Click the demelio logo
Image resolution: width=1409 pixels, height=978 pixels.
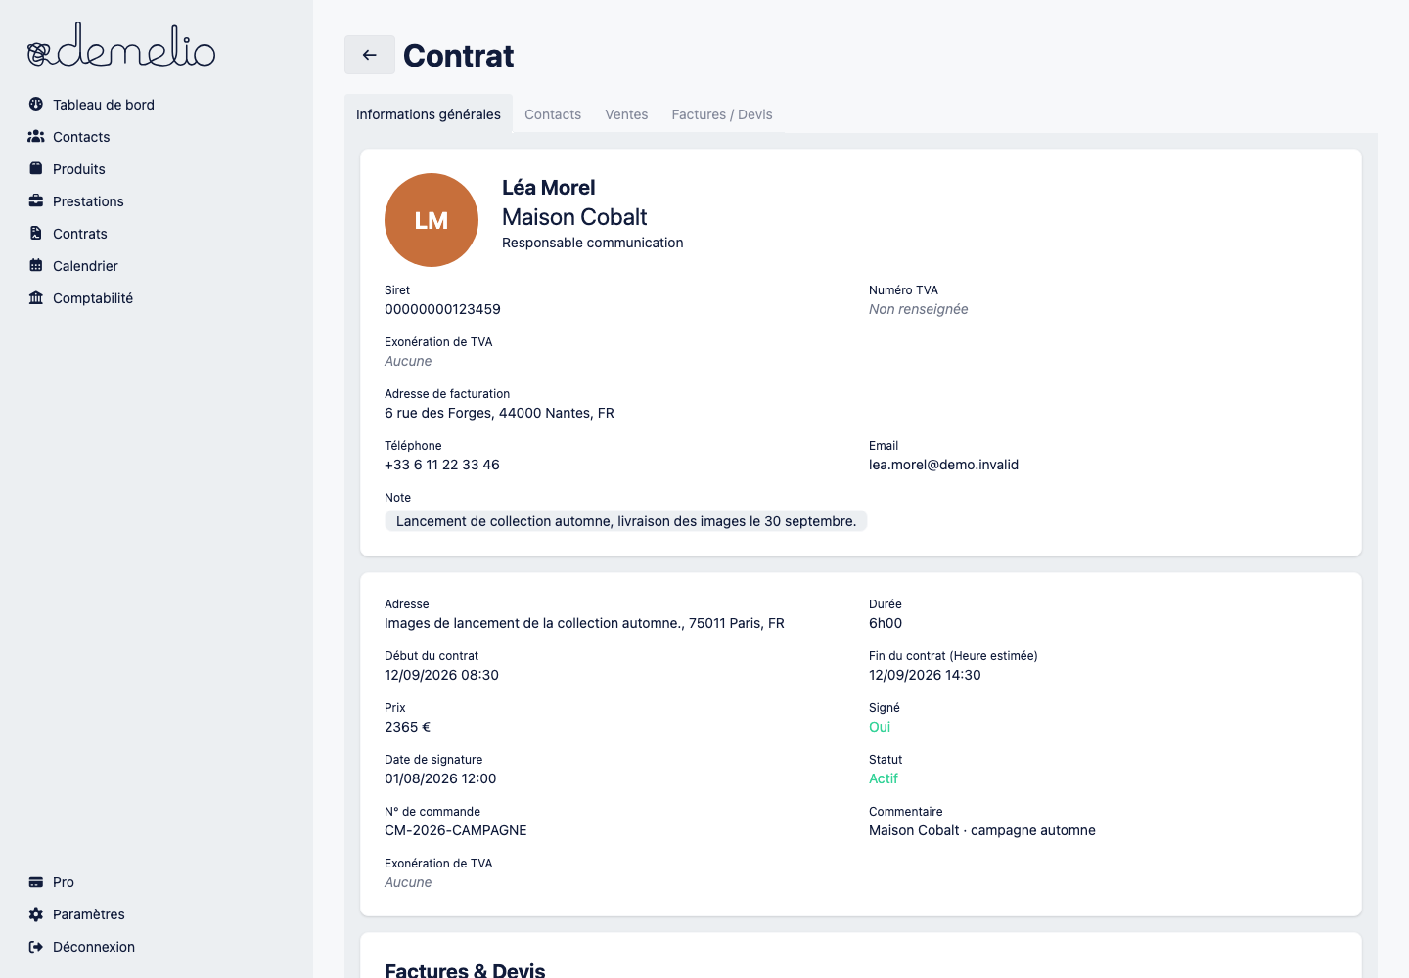click(121, 45)
